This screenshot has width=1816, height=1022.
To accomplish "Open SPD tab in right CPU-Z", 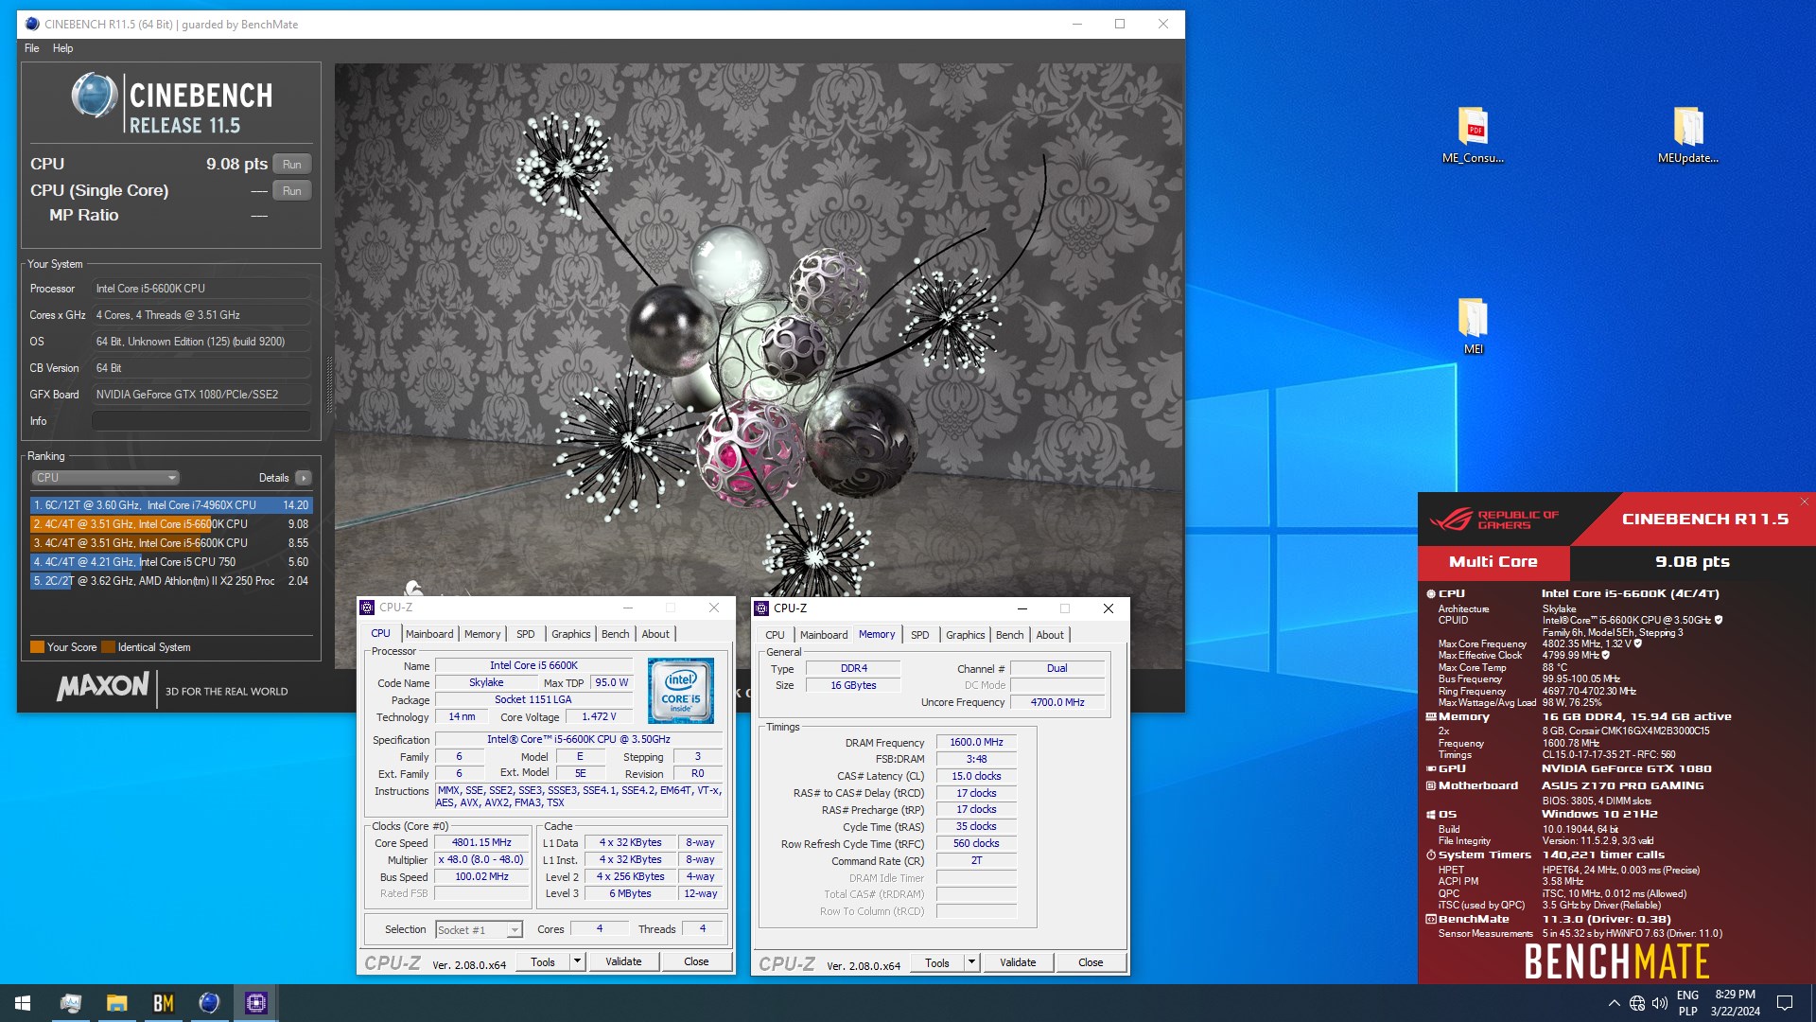I will tap(920, 635).
